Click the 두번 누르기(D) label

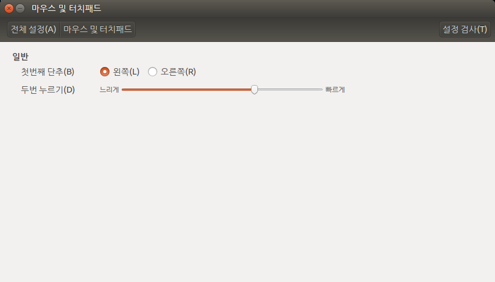tap(48, 90)
